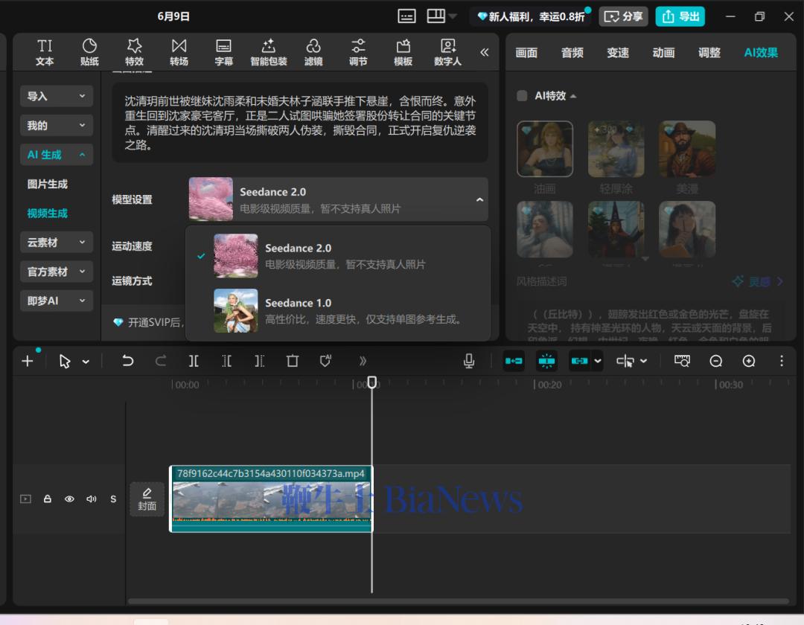The height and width of the screenshot is (625, 804).
Task: Open the 转场 transitions panel
Action: [x=179, y=52]
